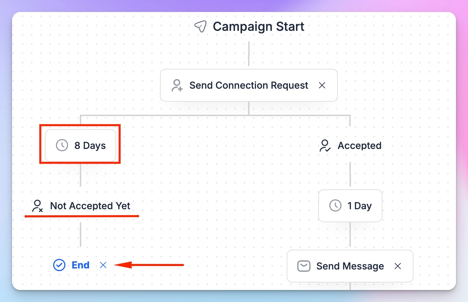Screen dimensions: 468x302
Task: Click the 8 Days text label
Action: coord(90,146)
